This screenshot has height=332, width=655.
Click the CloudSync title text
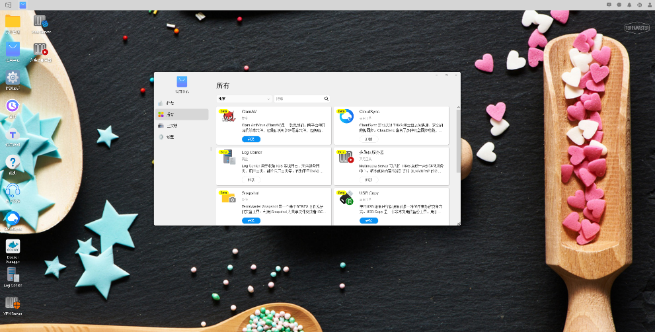(x=369, y=112)
